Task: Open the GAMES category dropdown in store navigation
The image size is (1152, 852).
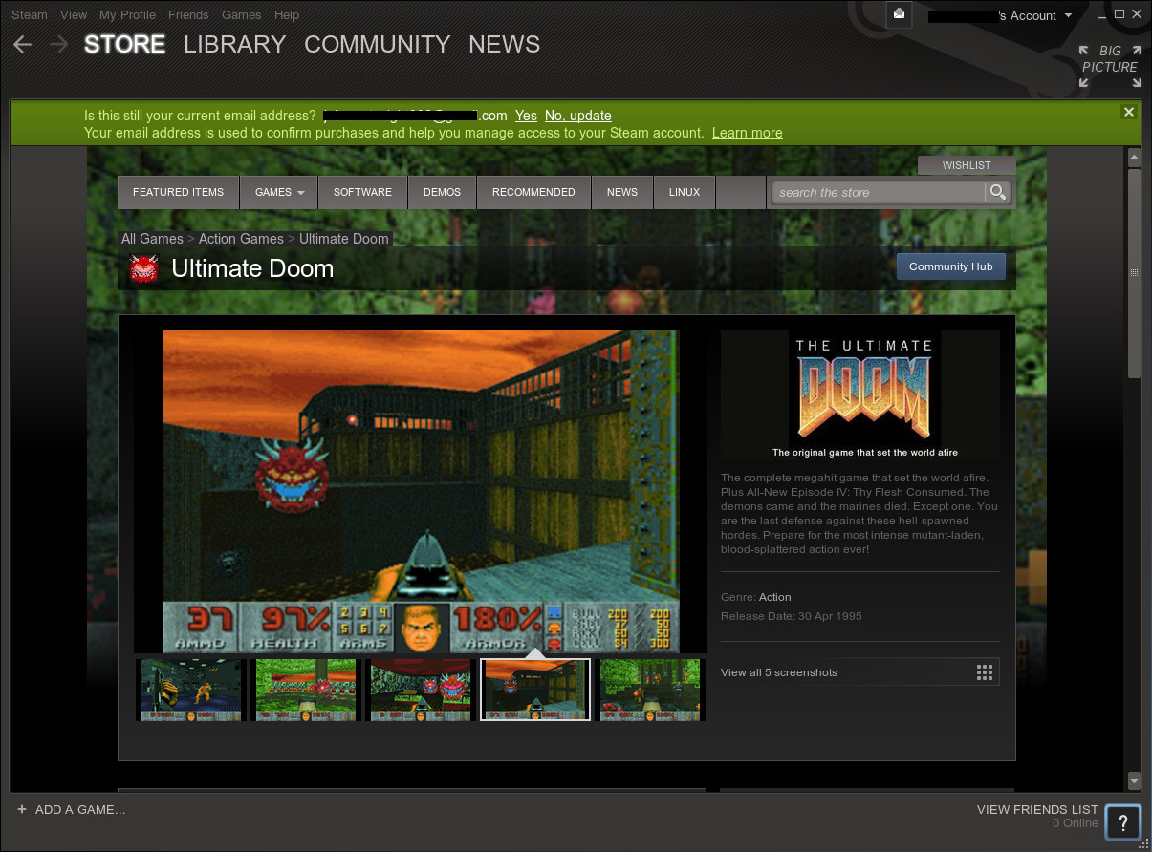Action: point(278,192)
